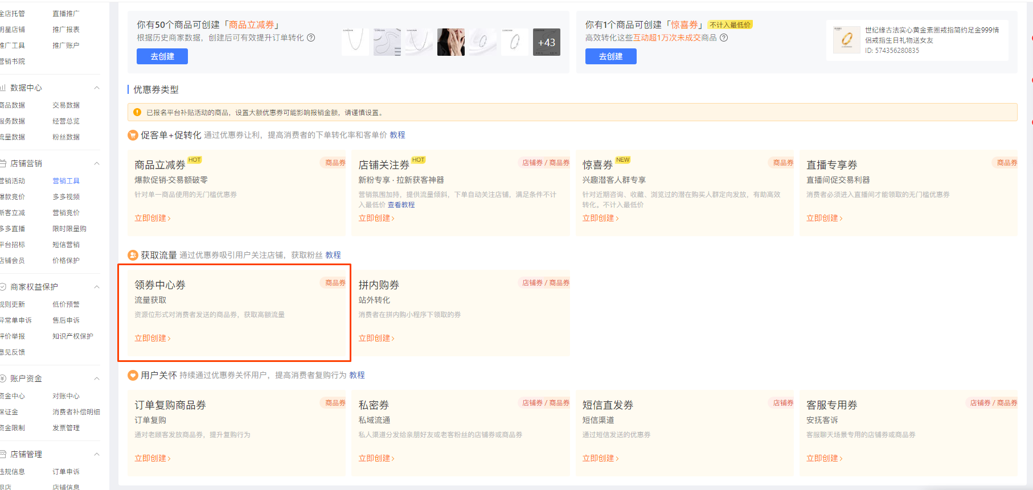
Task: Click the +43 more products thumbnail
Action: point(546,43)
